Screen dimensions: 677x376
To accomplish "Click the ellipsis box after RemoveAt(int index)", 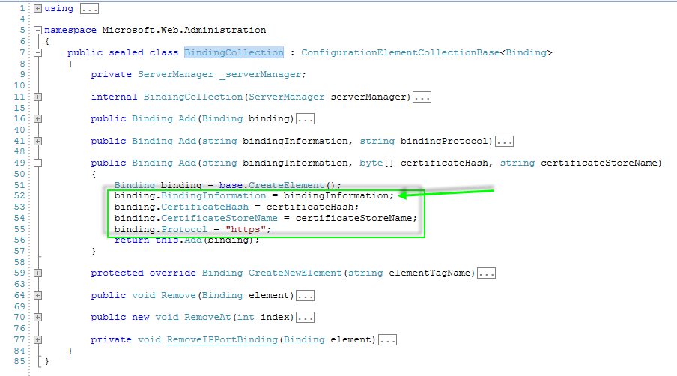I will pyautogui.click(x=305, y=318).
